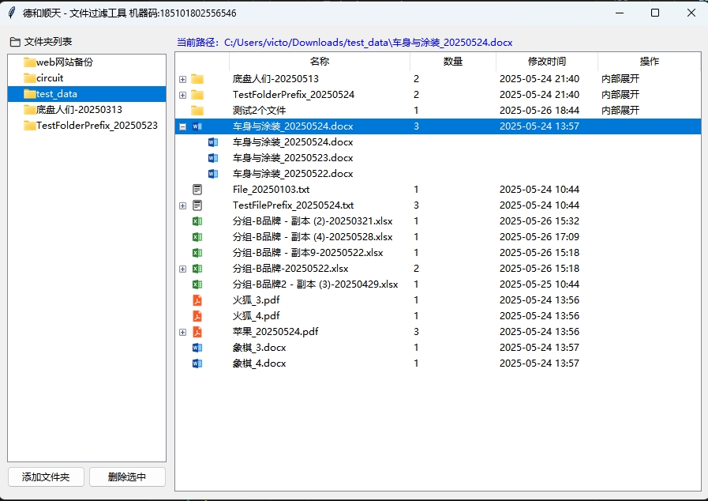The width and height of the screenshot is (708, 501).
Task: Click the Word icon of 象棋_4.docx
Action: coord(197,364)
